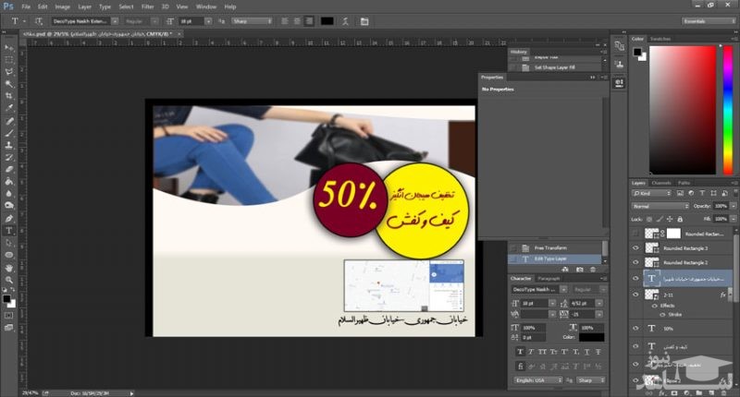This screenshot has height=397, width=740.
Task: Toggle visibility of the 50% text layer
Action: click(635, 328)
